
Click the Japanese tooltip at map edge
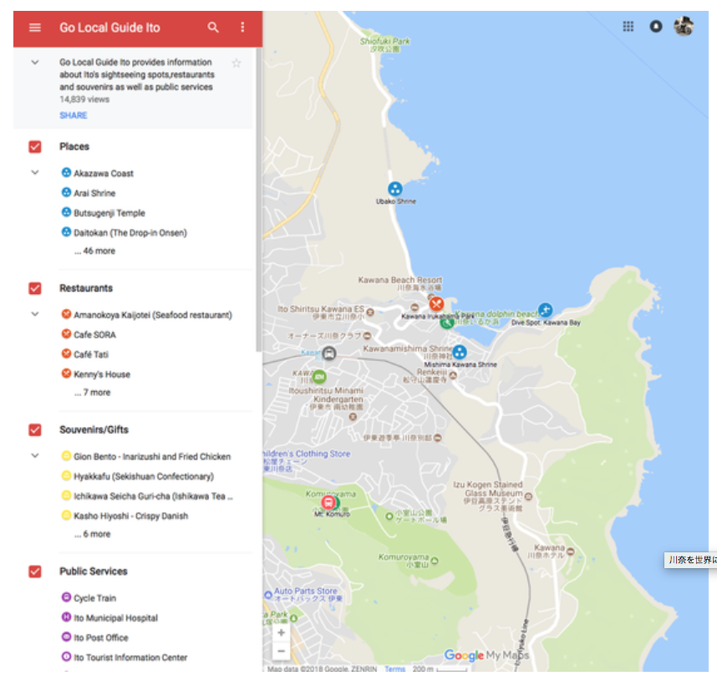(x=690, y=560)
